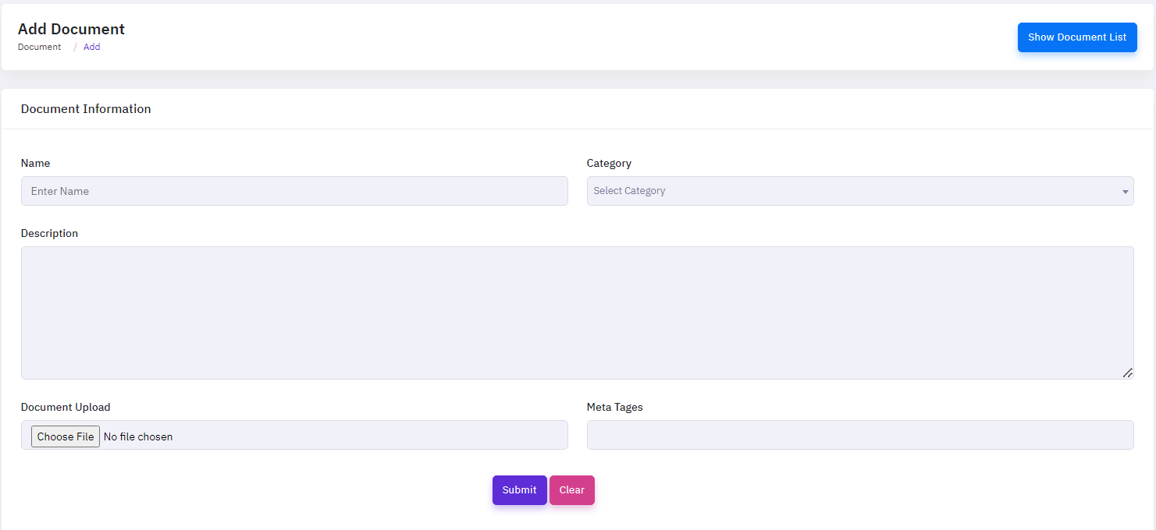Click the Category dropdown arrow

coord(1125,192)
